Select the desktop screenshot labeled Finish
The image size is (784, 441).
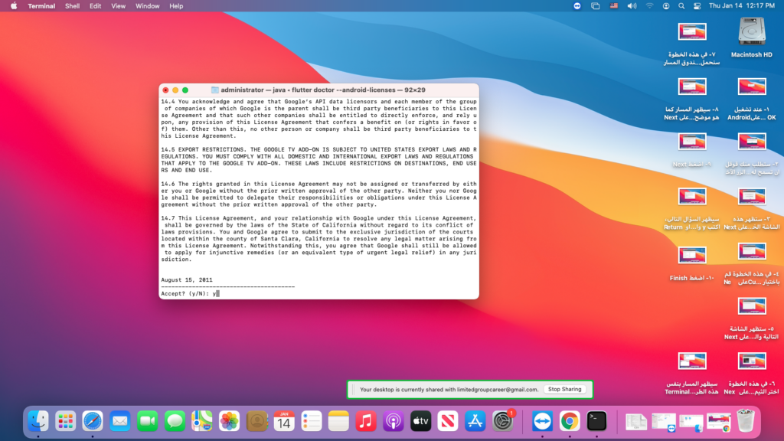click(x=692, y=263)
